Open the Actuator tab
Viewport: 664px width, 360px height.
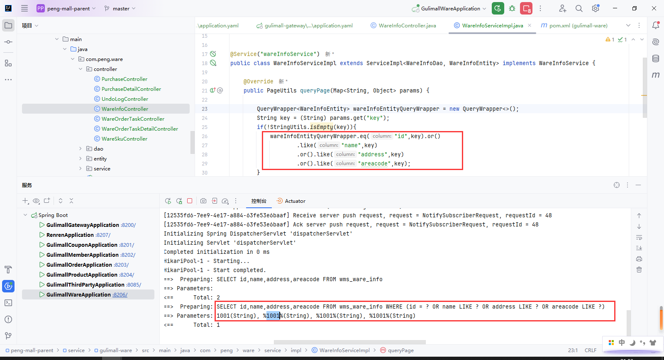(x=291, y=201)
